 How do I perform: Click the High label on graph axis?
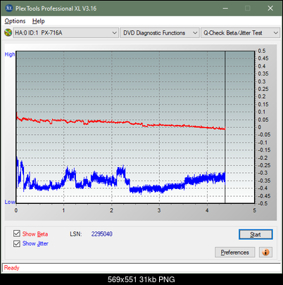[x=10, y=54]
